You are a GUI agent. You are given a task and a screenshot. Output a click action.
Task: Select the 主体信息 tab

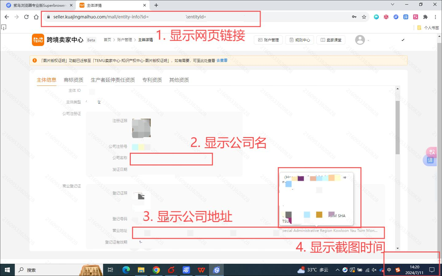(x=47, y=80)
